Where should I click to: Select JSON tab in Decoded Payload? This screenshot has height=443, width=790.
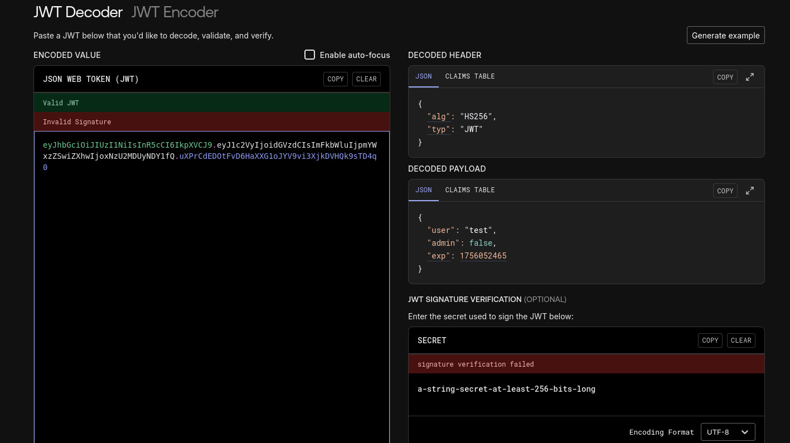point(424,190)
